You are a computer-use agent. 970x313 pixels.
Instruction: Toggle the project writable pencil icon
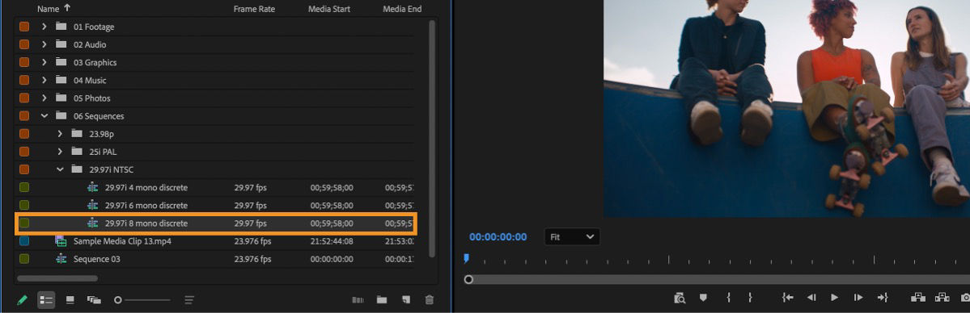pos(23,300)
